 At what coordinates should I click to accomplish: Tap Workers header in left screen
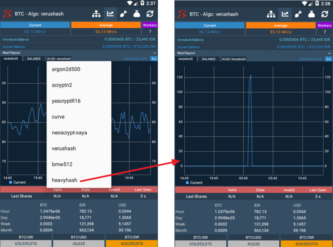click(x=150, y=25)
